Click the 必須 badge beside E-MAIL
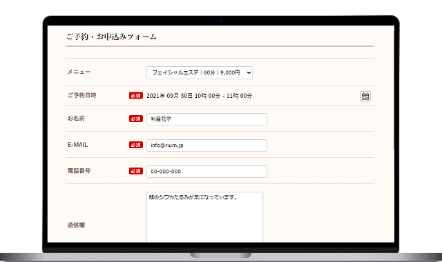 click(136, 145)
